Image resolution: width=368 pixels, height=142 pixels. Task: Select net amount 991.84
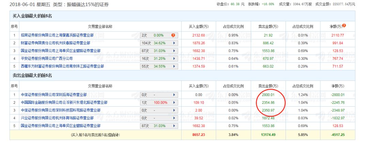click(337, 43)
